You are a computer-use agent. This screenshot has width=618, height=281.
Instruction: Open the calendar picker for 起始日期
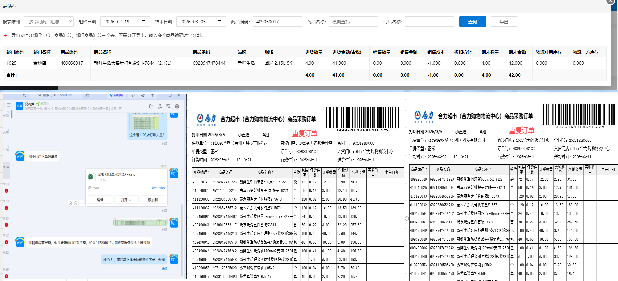143,22
